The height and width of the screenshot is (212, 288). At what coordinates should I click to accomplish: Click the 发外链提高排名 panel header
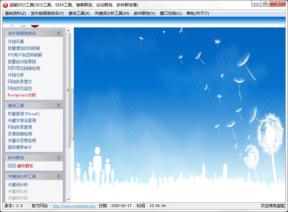[34, 33]
